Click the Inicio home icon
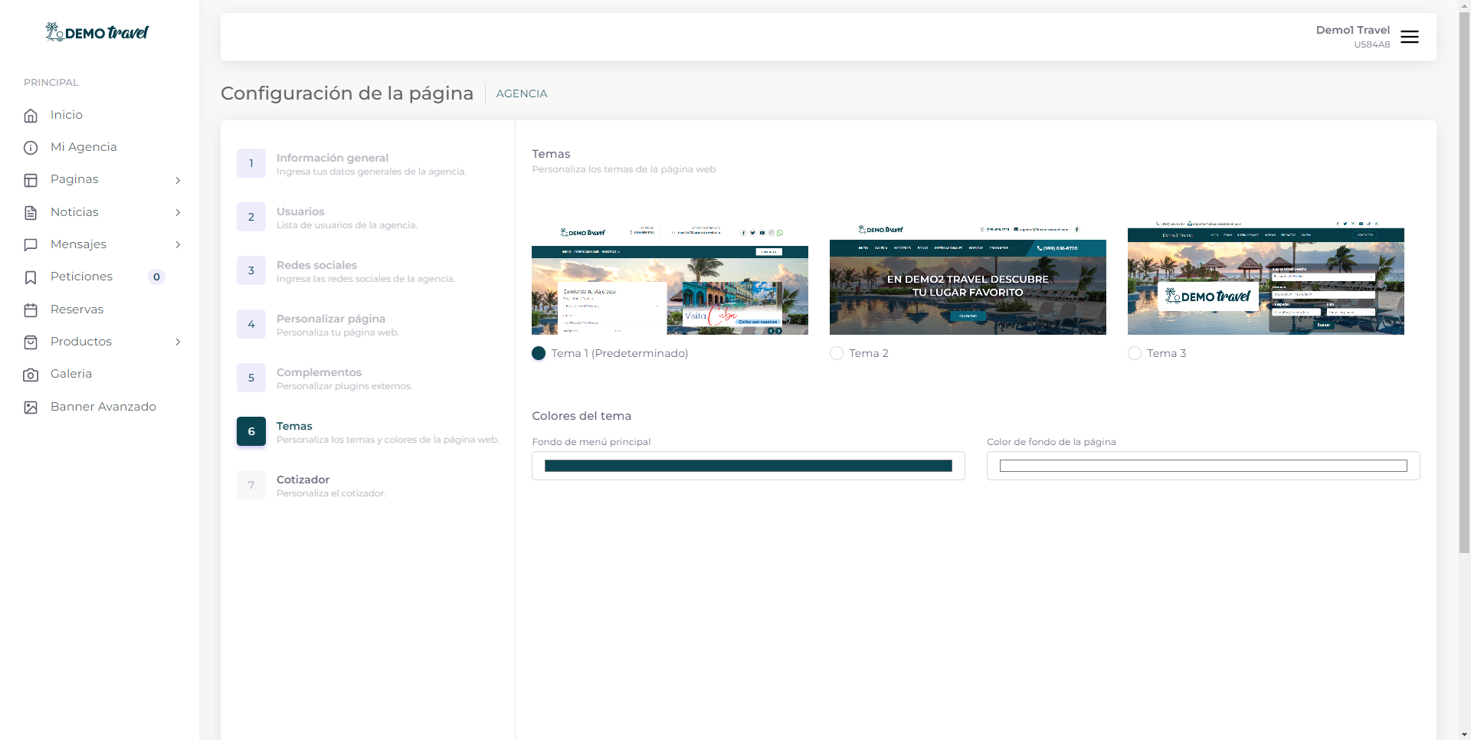This screenshot has height=740, width=1471. pyautogui.click(x=31, y=116)
